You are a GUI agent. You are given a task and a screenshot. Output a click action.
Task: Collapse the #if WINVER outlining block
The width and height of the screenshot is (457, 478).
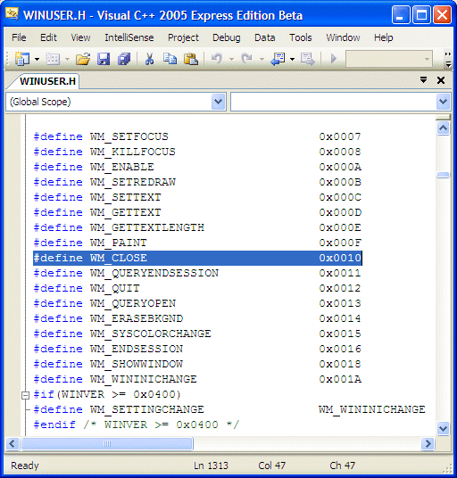coord(25,395)
